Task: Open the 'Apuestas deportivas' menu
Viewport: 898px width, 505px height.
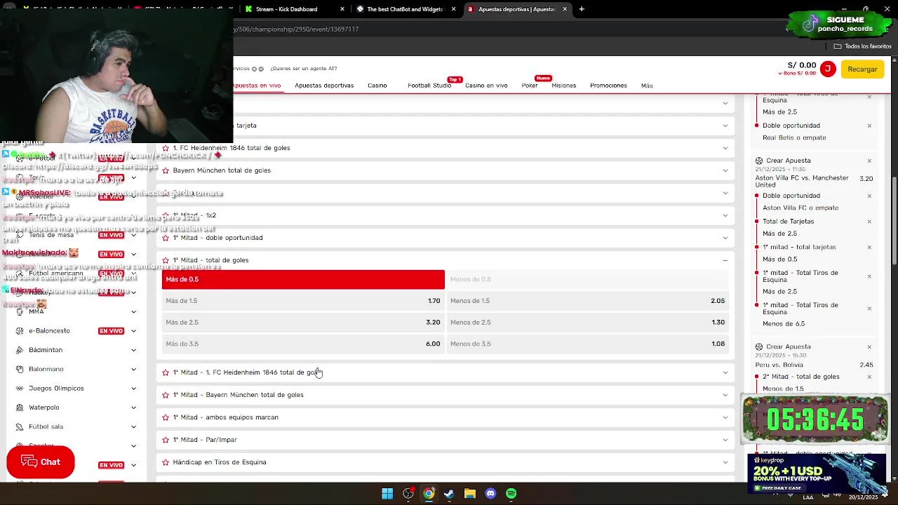Action: tap(324, 86)
